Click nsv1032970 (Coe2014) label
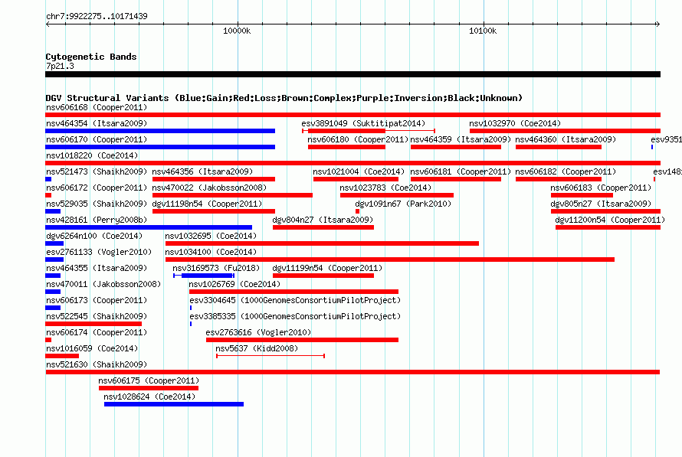The image size is (682, 457). pyautogui.click(x=515, y=123)
